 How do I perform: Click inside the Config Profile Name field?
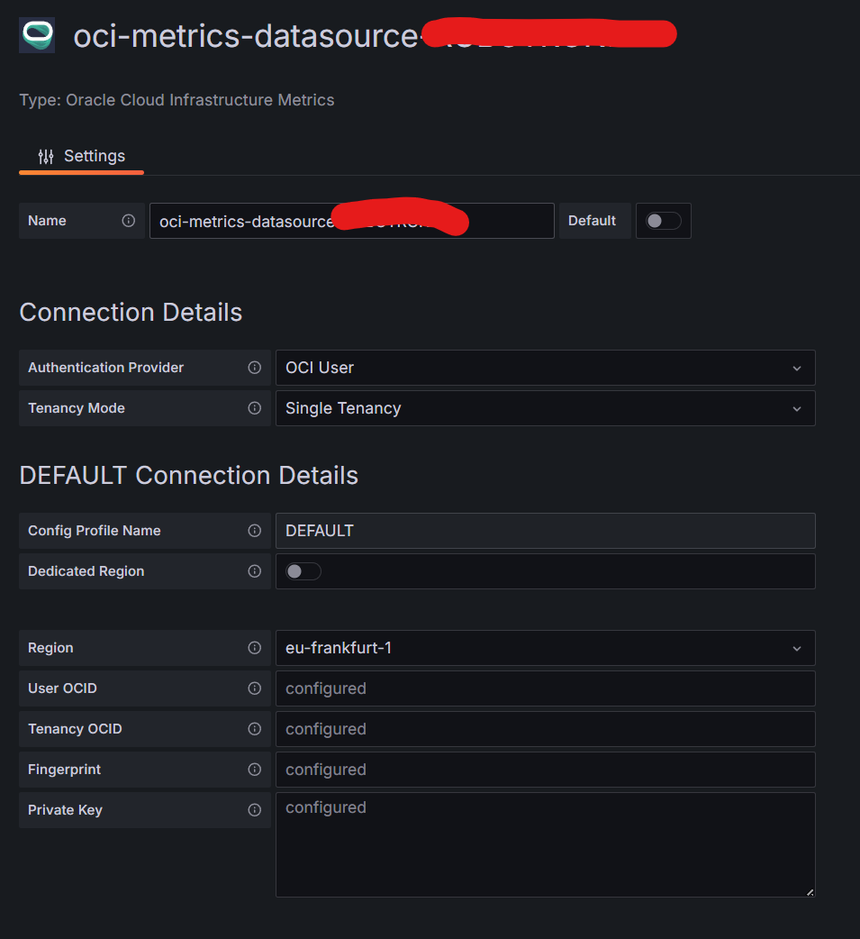(x=545, y=531)
